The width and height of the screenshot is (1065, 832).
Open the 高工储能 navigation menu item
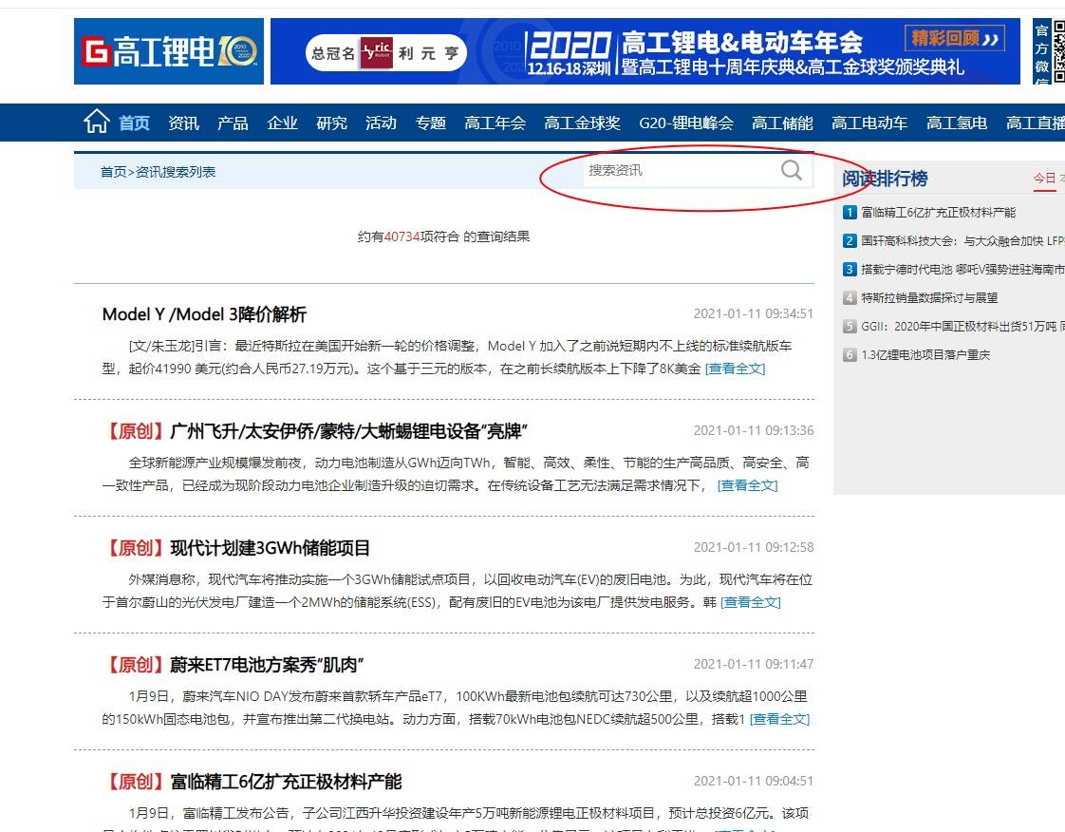coord(782,123)
